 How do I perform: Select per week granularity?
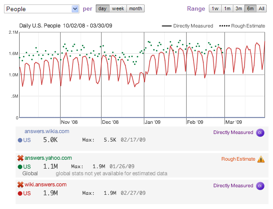point(118,8)
